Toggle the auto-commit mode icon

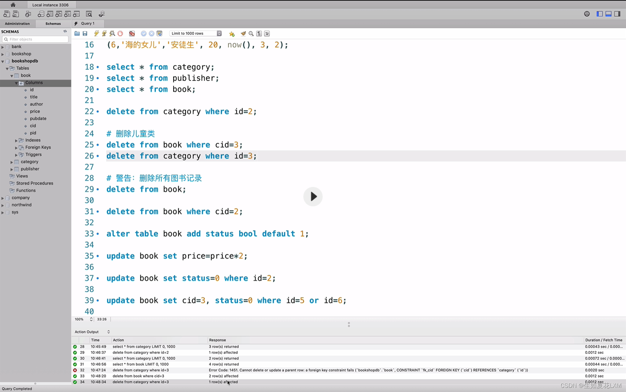(x=159, y=34)
